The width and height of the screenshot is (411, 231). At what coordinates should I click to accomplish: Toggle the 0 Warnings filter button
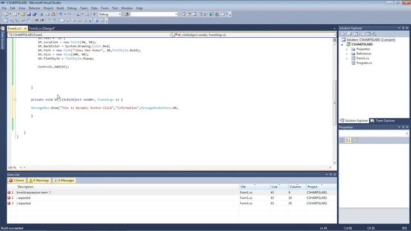(x=39, y=180)
